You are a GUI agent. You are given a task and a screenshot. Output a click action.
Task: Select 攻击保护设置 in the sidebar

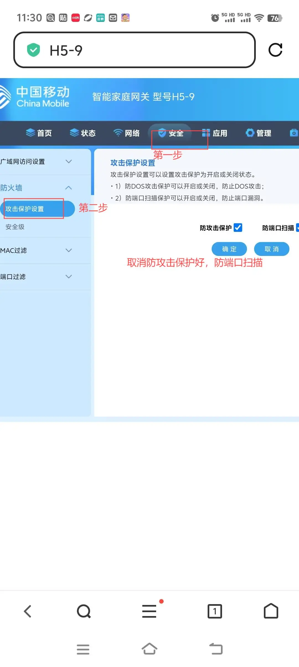tap(37, 209)
